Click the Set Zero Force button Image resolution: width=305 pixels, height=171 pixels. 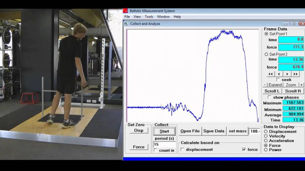(x=139, y=147)
